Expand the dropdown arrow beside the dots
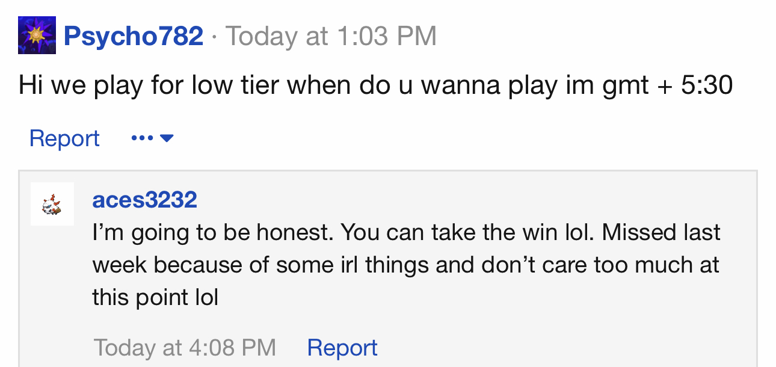Image resolution: width=776 pixels, height=367 pixels. [x=167, y=138]
